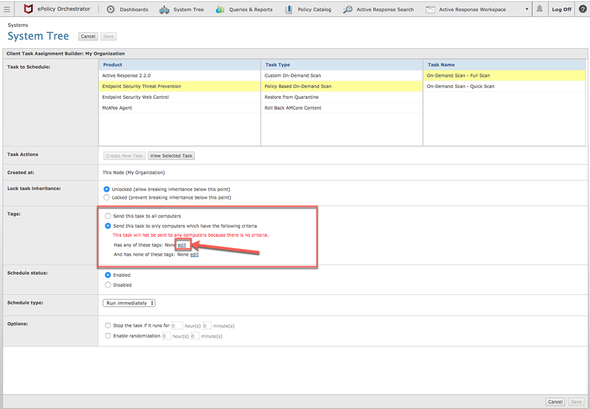The image size is (590, 409).
Task: Check 'Stop the task if it runs for'
Action: pos(108,326)
